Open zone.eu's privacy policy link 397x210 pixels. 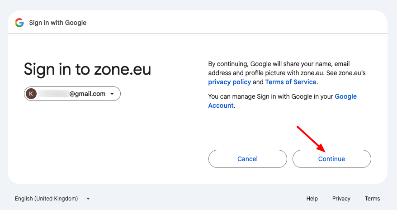(x=229, y=82)
